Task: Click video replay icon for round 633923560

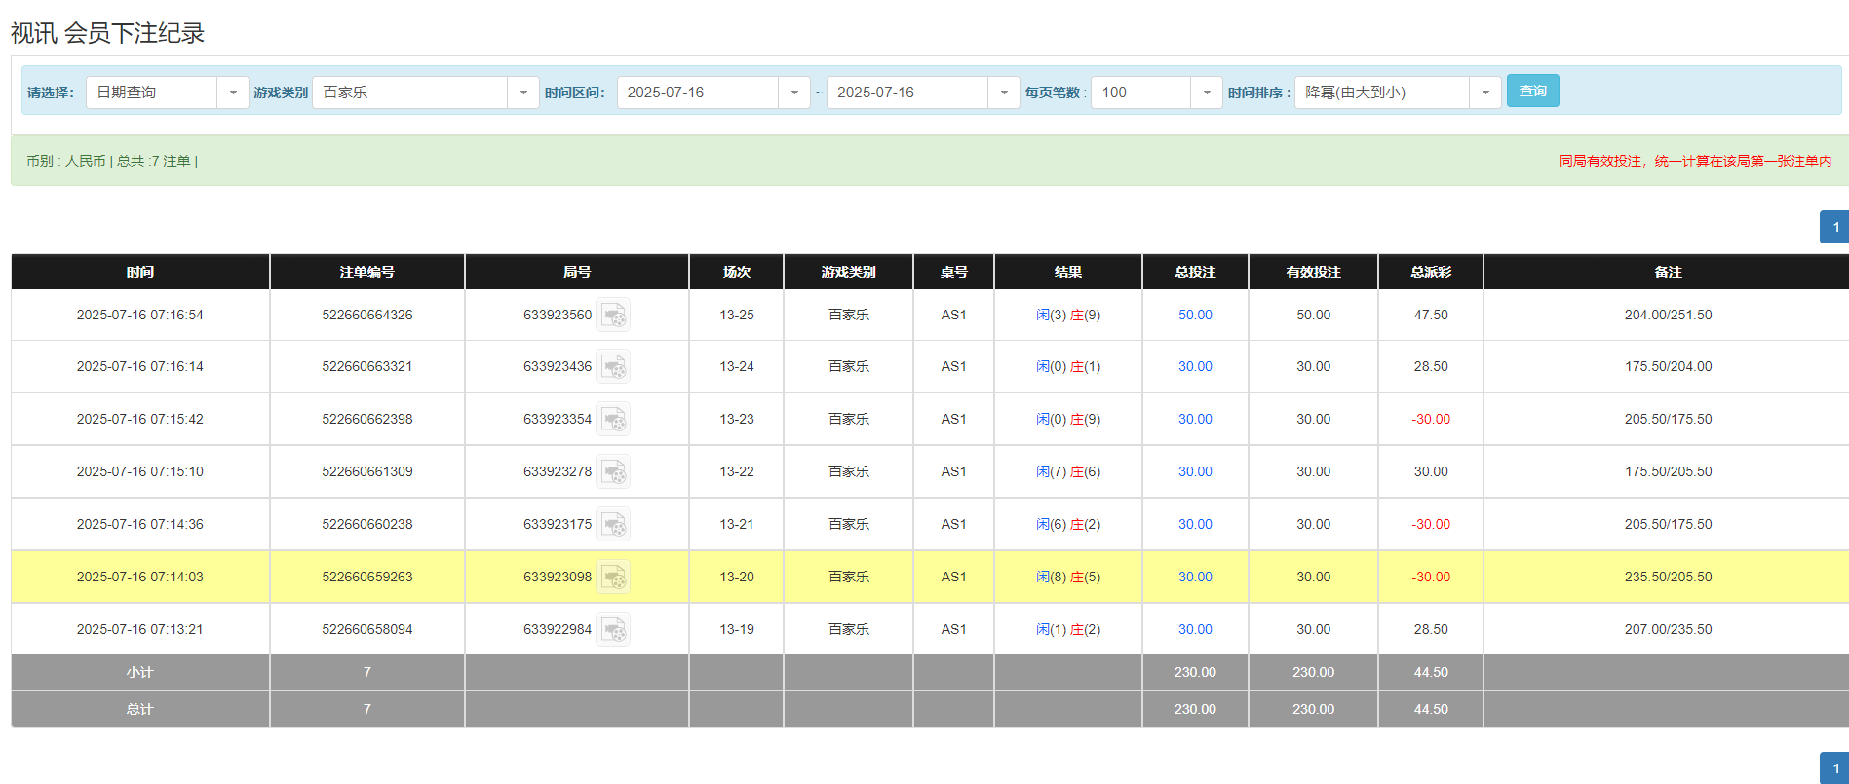Action: 613,316
